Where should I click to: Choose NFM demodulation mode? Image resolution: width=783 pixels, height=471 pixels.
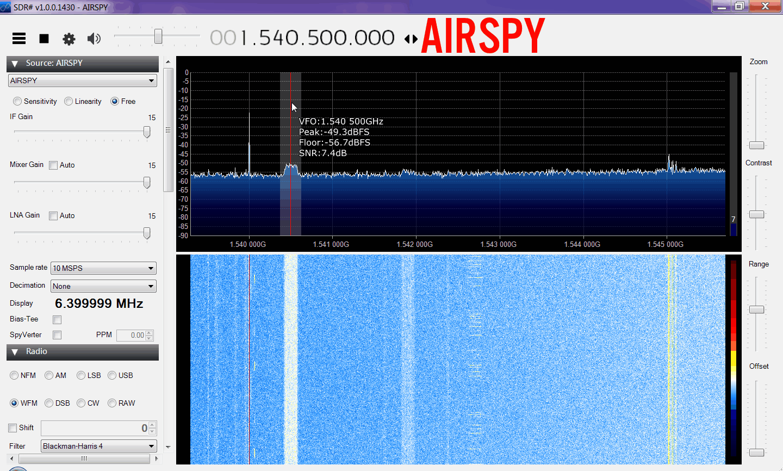(x=15, y=375)
